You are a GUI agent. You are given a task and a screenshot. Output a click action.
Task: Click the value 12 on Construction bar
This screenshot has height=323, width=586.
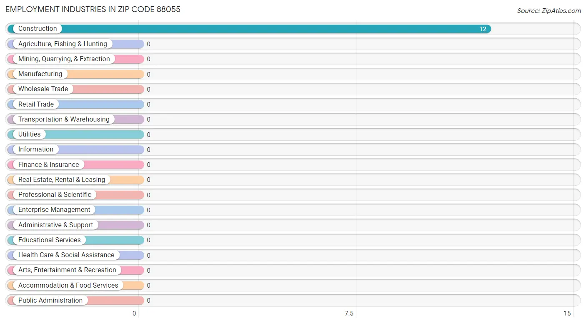483,29
